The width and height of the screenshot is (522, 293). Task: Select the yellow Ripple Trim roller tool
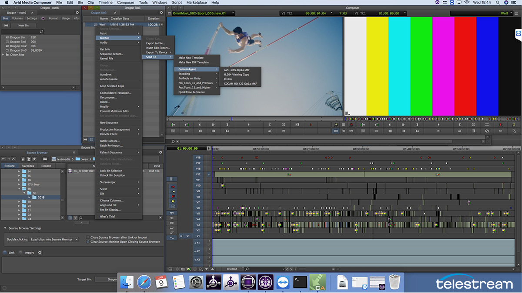coord(173,201)
